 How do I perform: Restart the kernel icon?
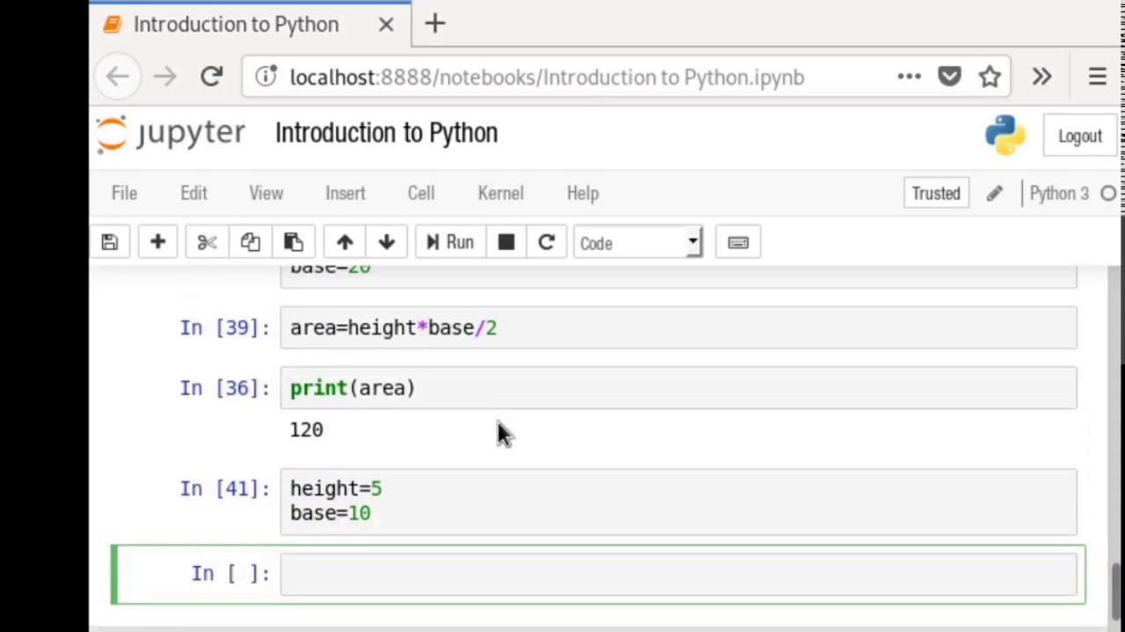tap(547, 243)
